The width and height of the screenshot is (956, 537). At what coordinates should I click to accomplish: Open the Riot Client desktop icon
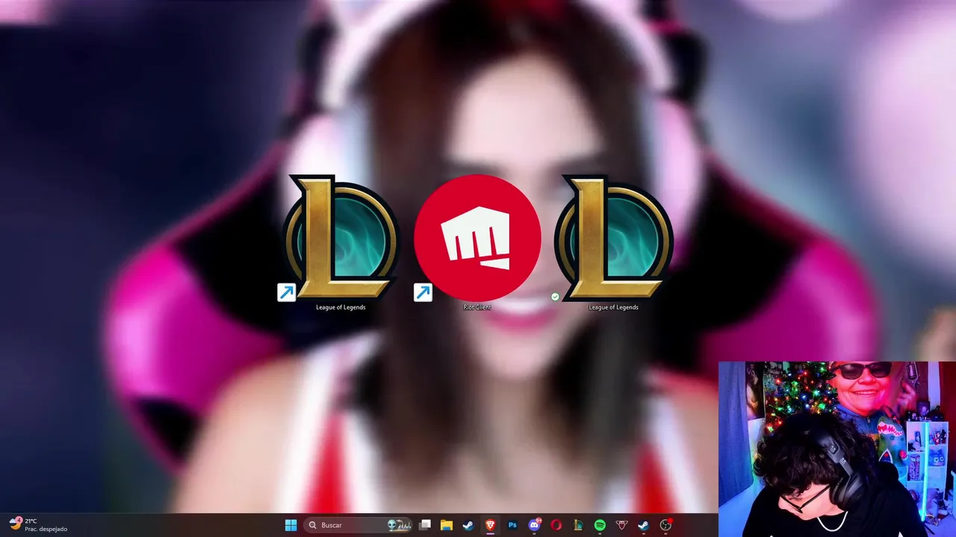point(477,239)
